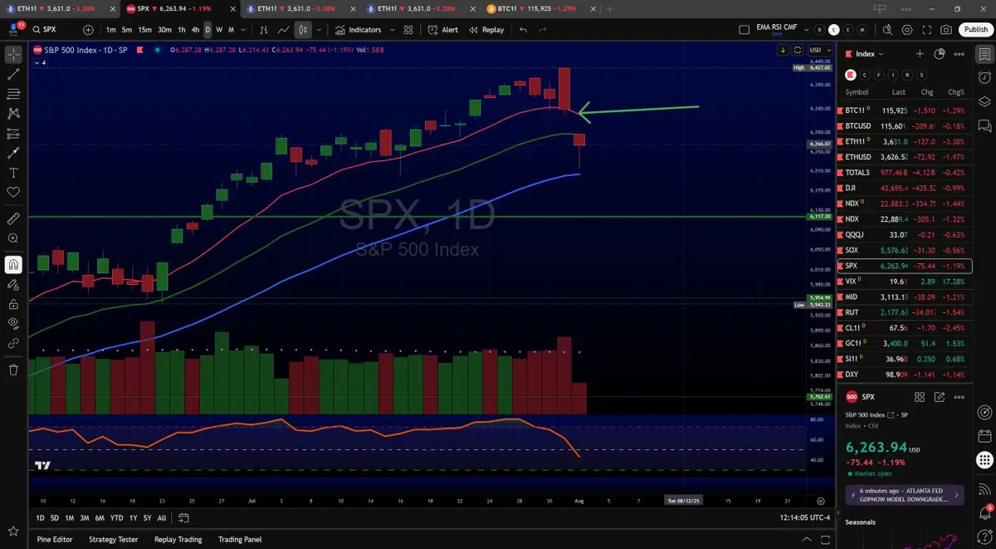Open the object tree layers icon
This screenshot has width=996, height=549.
tap(984, 101)
